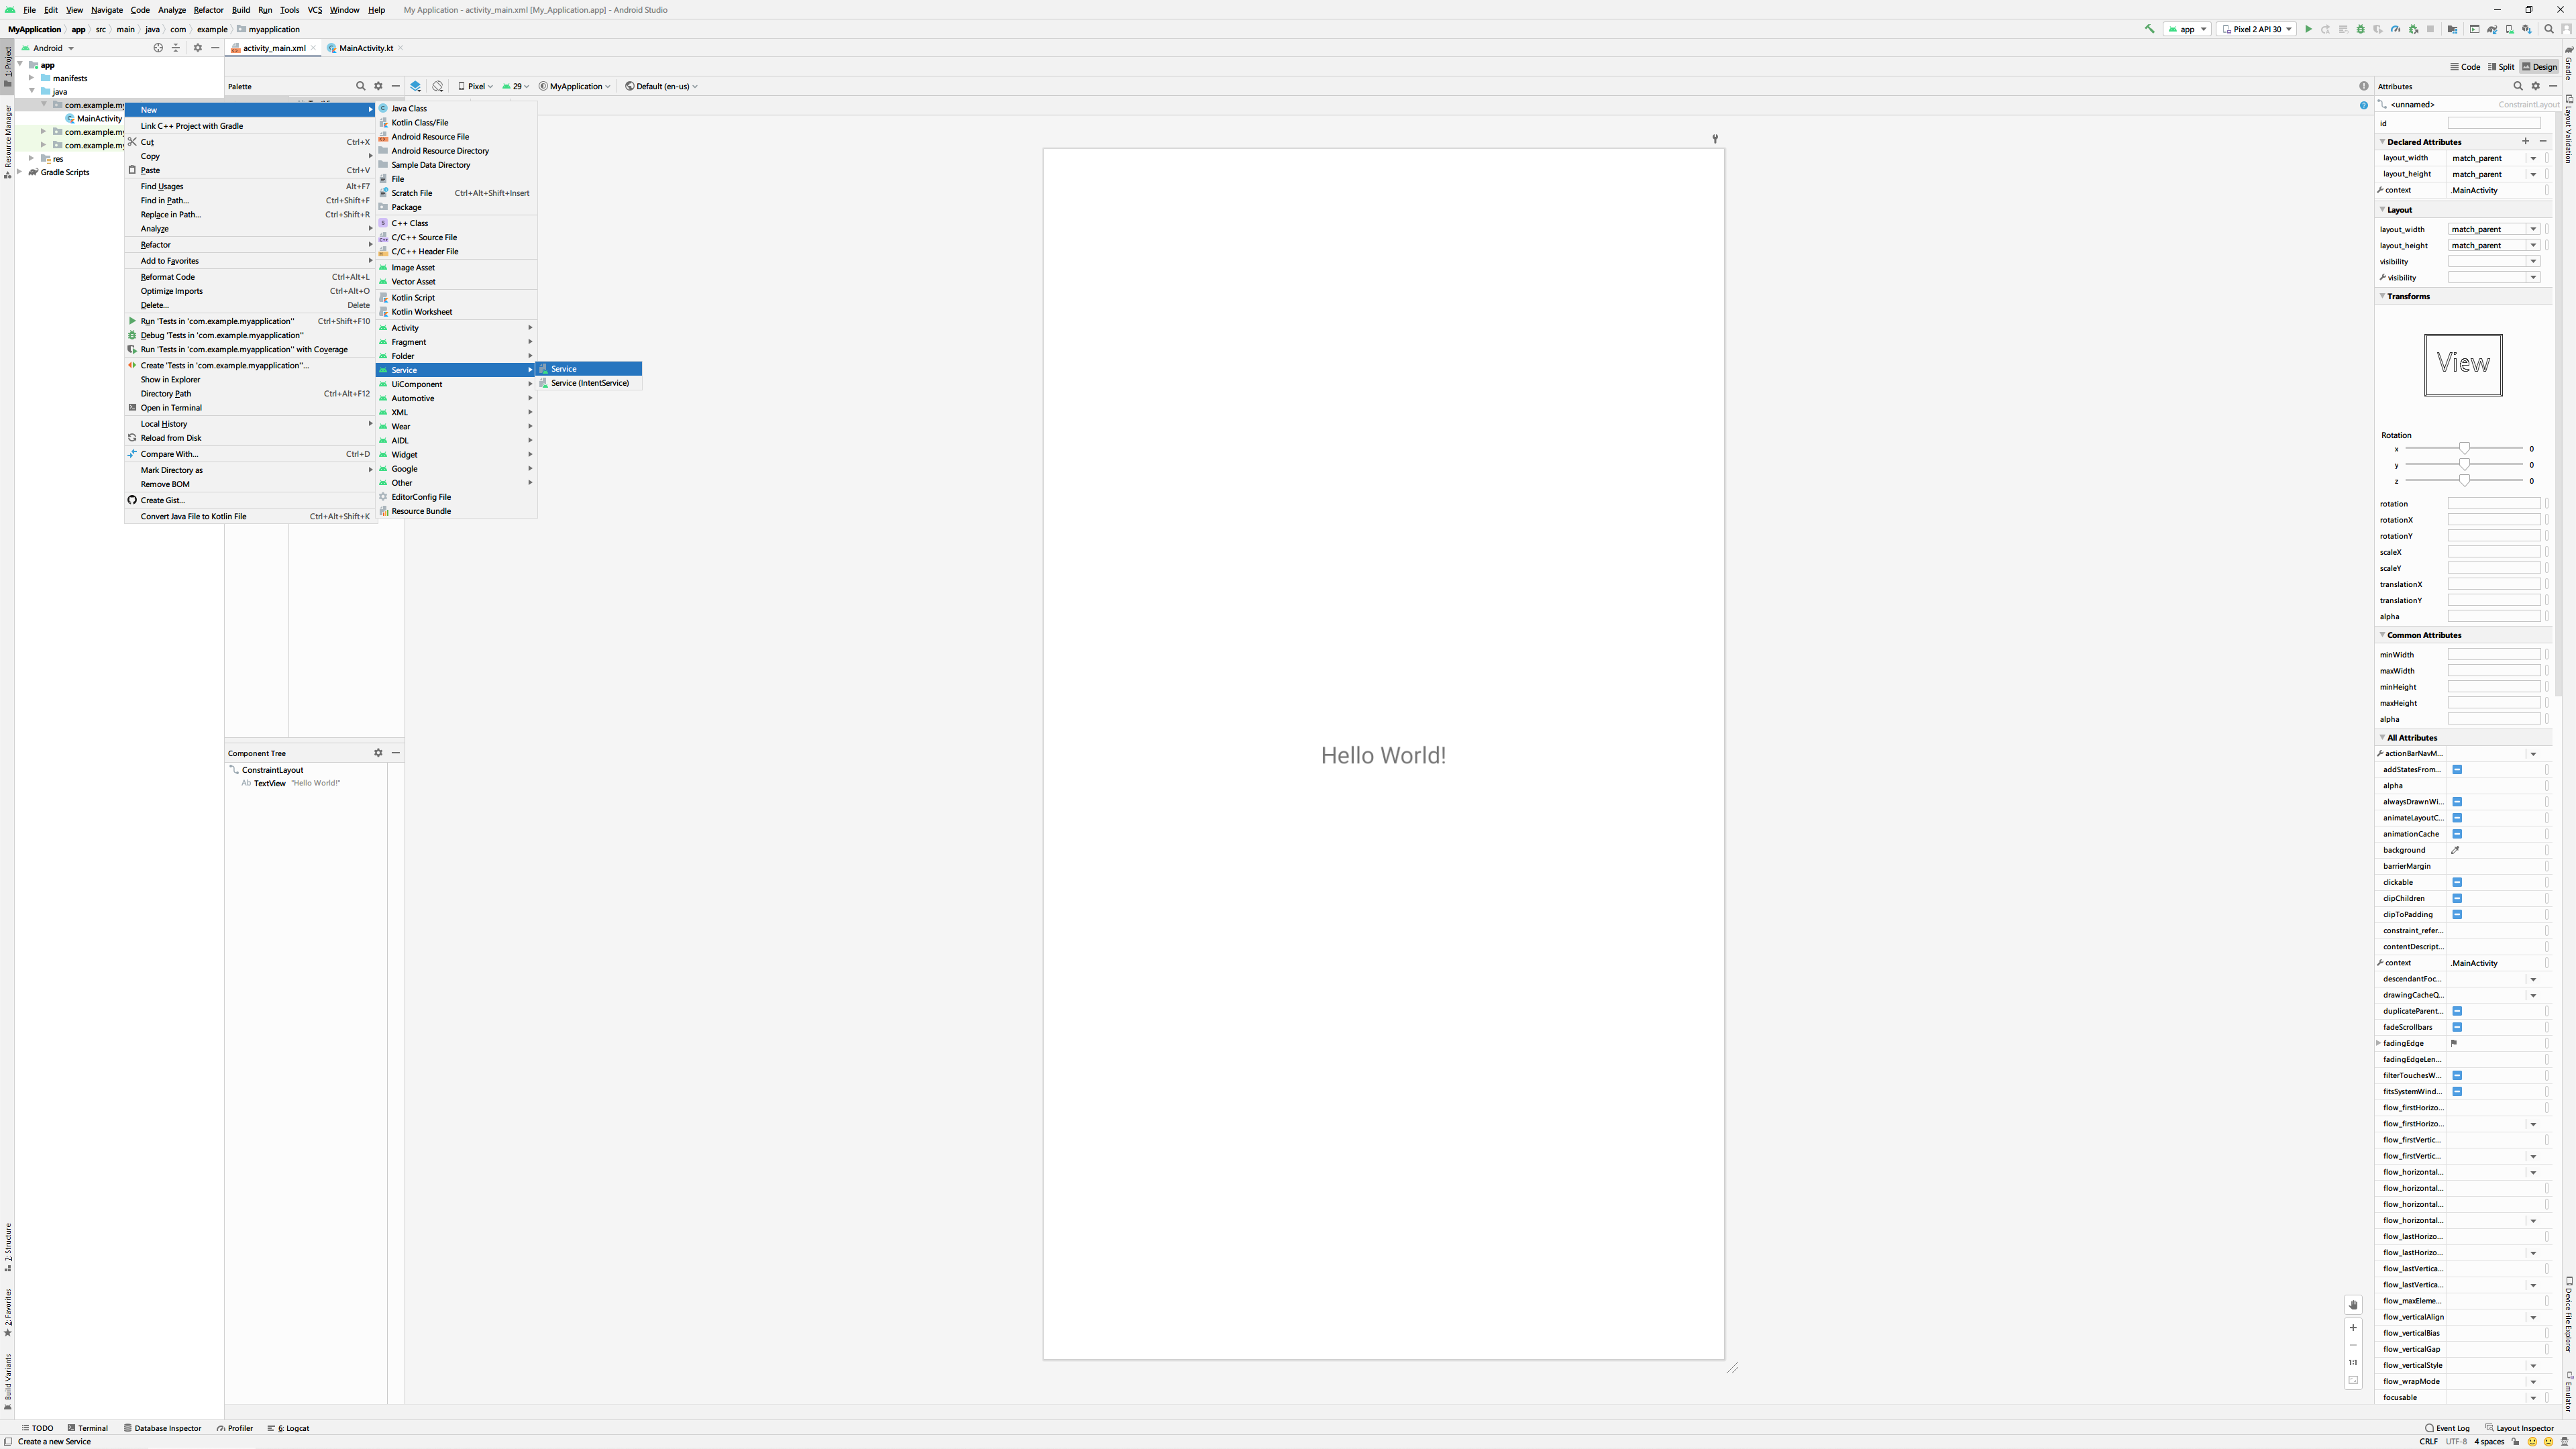
Task: Collapse the Transforms section in Attributes
Action: coord(2382,296)
